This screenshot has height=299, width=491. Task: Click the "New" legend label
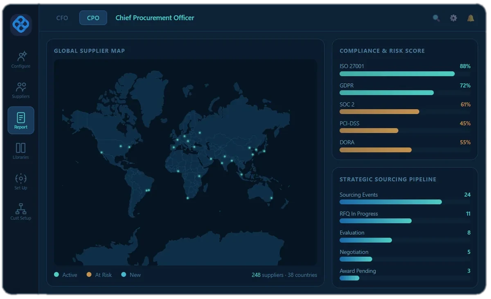tap(135, 275)
